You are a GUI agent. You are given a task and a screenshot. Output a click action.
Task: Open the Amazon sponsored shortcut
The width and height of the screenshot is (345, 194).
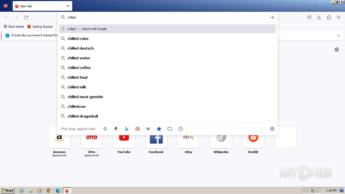pos(59,141)
